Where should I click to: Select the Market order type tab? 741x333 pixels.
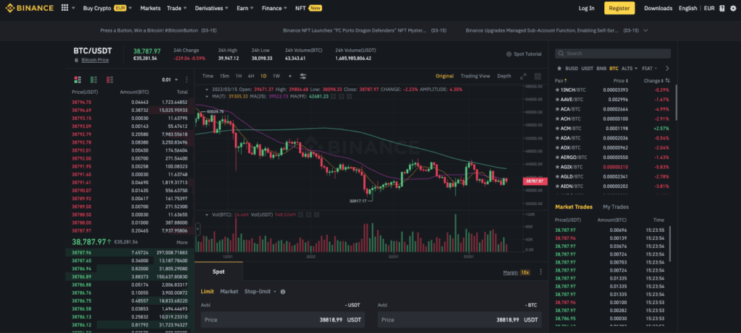point(229,291)
